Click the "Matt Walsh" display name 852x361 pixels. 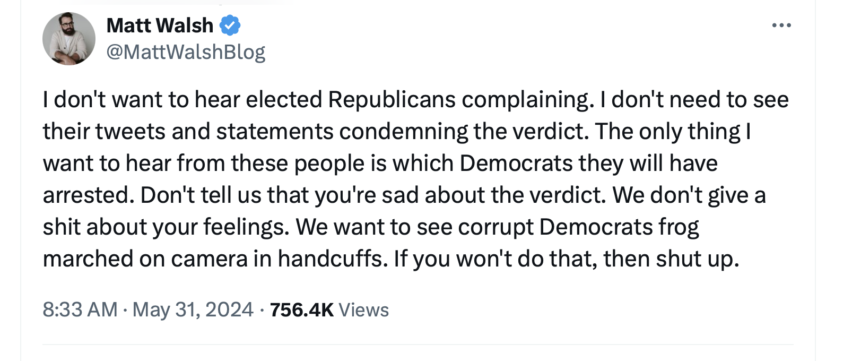coord(160,25)
